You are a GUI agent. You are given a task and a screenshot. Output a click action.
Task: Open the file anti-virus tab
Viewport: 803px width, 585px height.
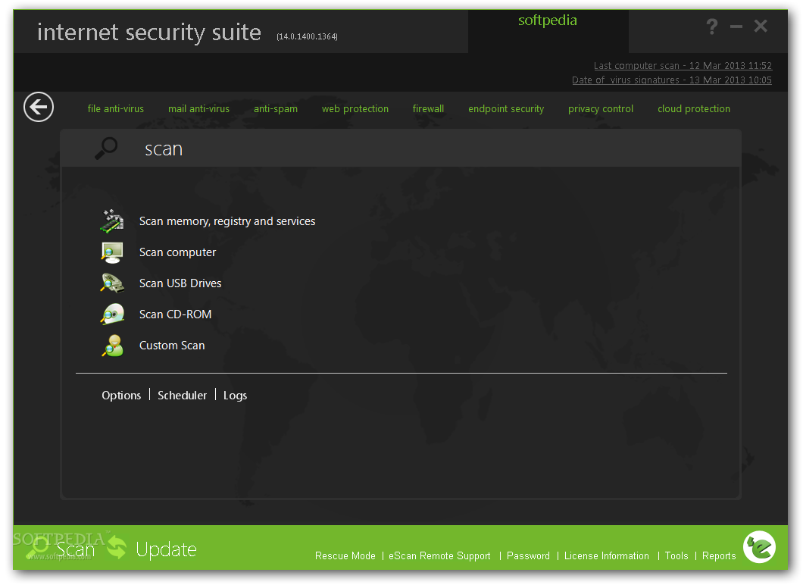point(116,108)
